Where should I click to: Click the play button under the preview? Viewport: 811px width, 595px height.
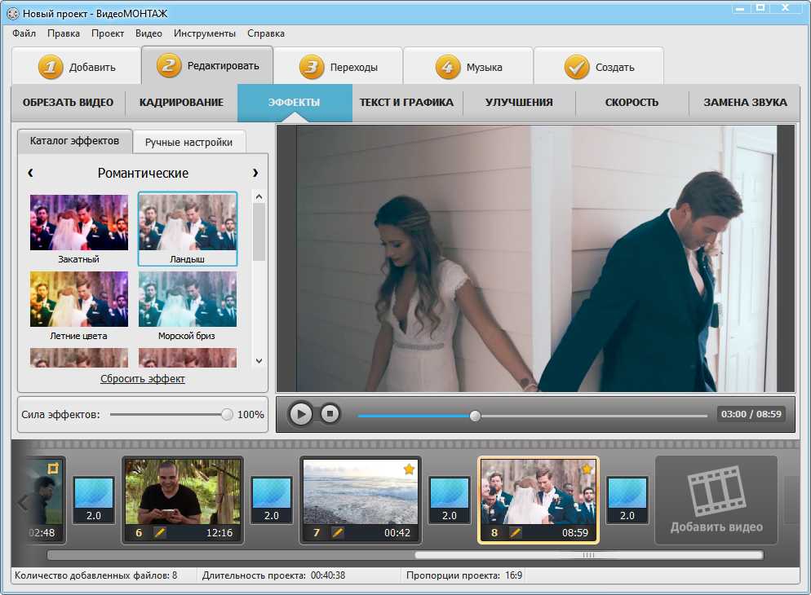click(300, 414)
